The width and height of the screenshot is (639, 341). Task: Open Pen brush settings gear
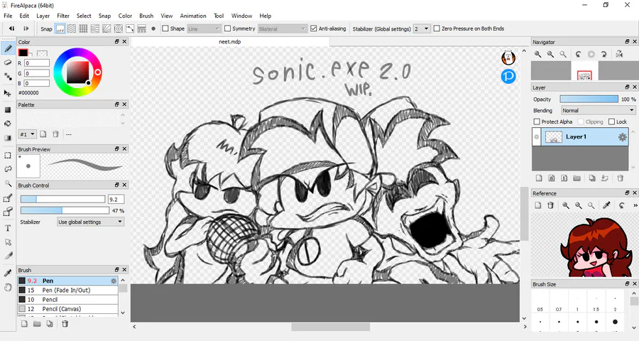(x=114, y=281)
